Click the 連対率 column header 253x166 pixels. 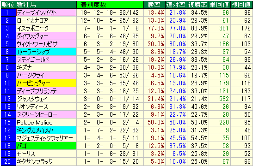point(176,5)
